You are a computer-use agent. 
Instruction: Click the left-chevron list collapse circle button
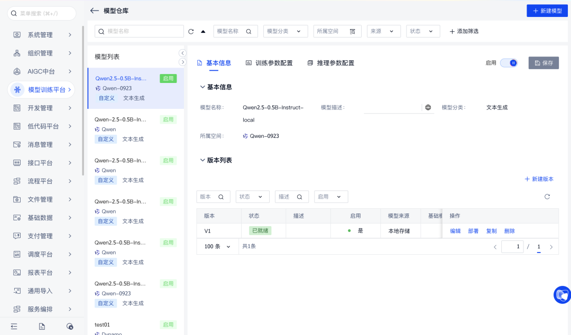click(x=182, y=53)
